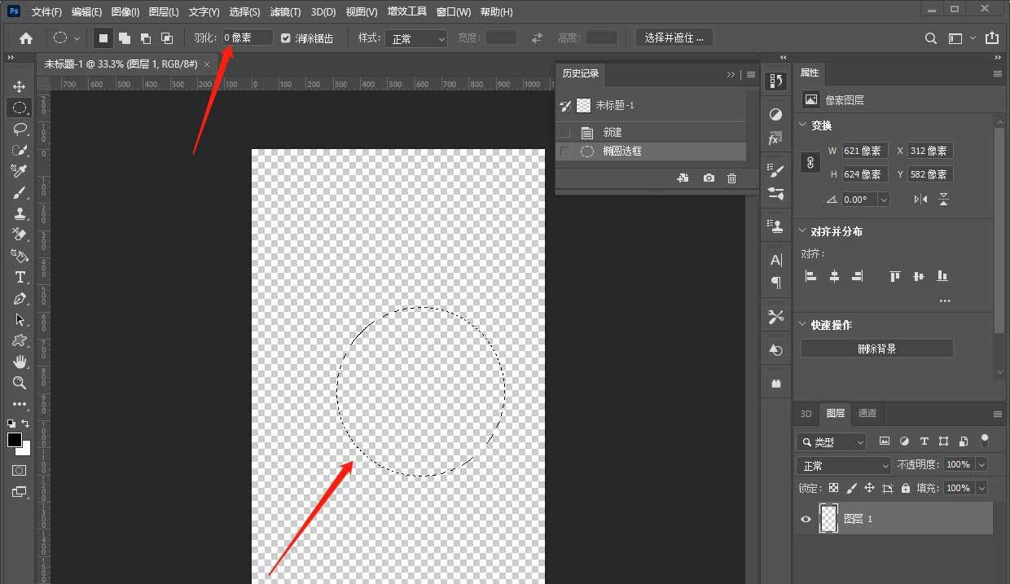This screenshot has width=1010, height=584.
Task: Align left edges icon in 对齐
Action: coord(810,276)
